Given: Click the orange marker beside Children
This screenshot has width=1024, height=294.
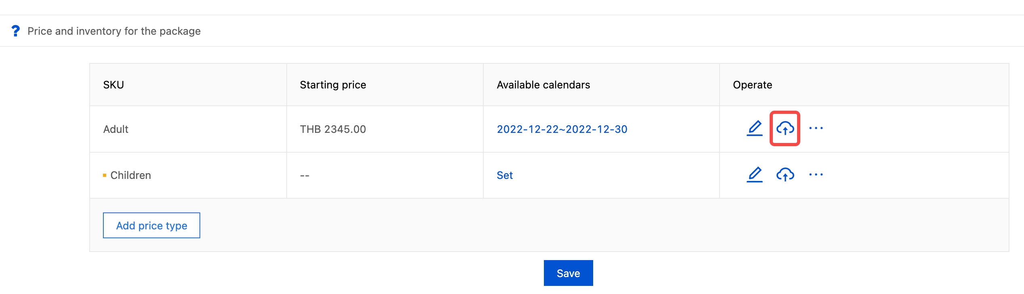Looking at the screenshot, I should coord(105,175).
